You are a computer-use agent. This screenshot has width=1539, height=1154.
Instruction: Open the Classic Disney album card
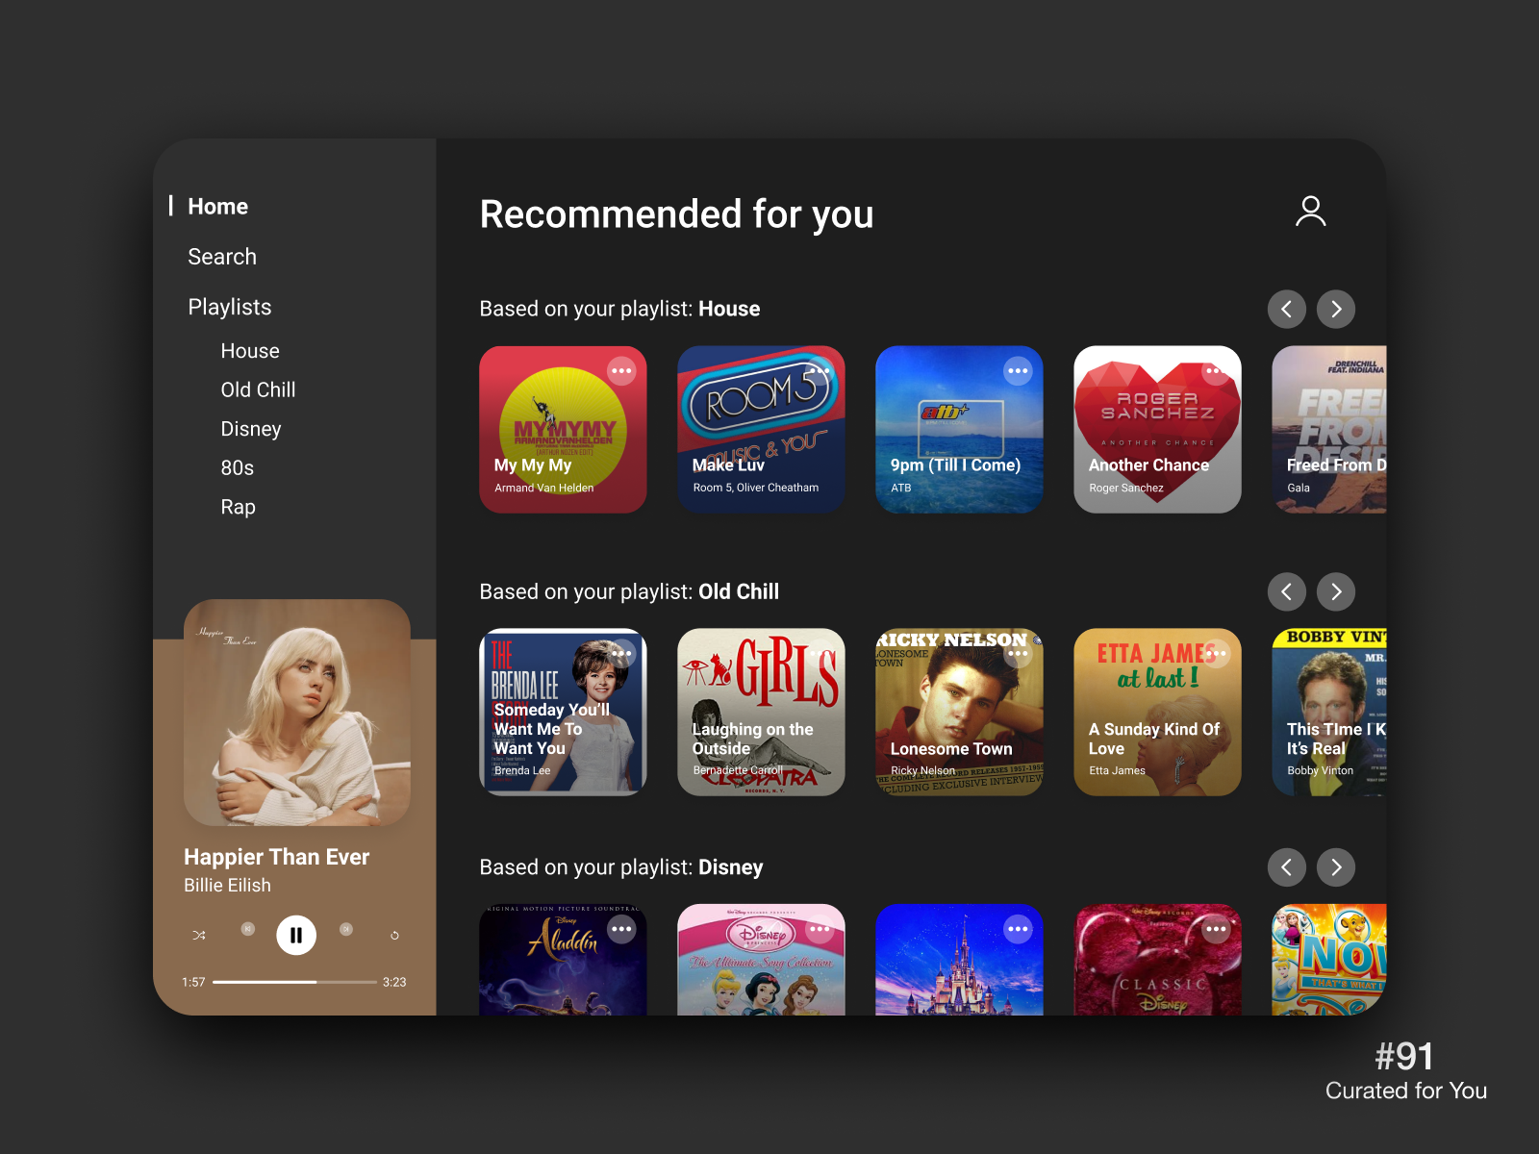[x=1157, y=960]
